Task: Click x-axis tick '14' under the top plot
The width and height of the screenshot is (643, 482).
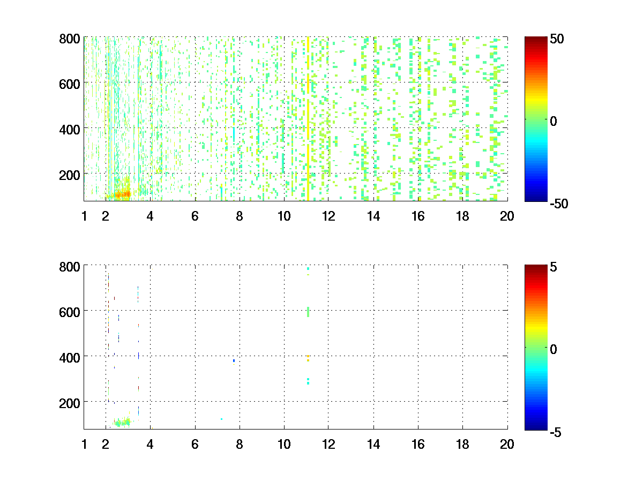Action: [373, 216]
